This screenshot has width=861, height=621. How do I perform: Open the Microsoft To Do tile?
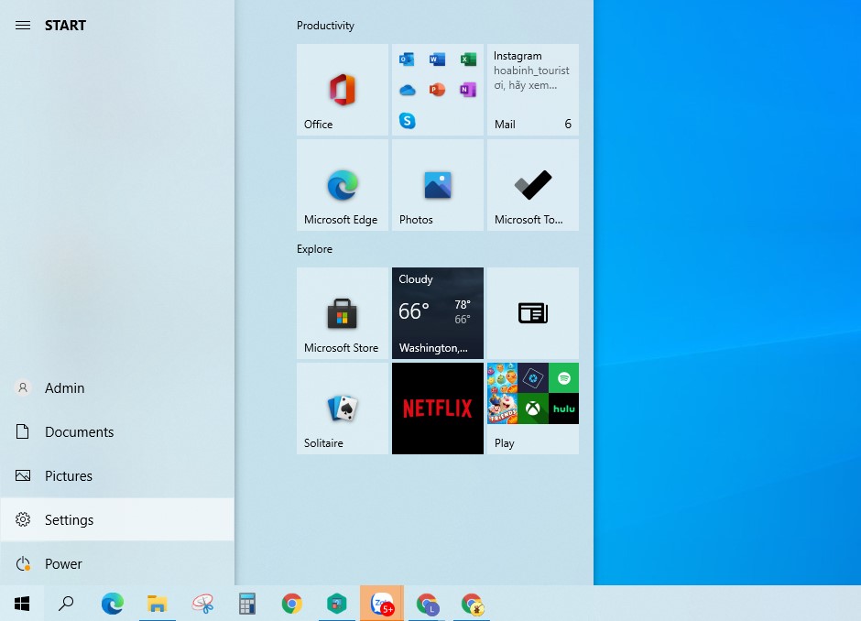coord(532,183)
